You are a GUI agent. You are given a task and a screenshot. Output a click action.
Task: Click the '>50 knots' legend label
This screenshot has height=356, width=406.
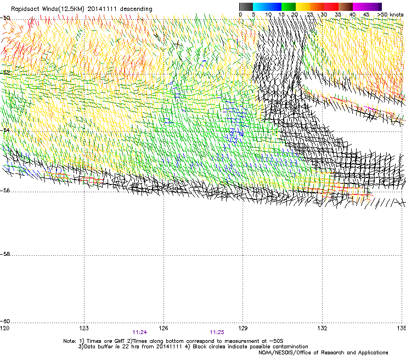point(390,15)
